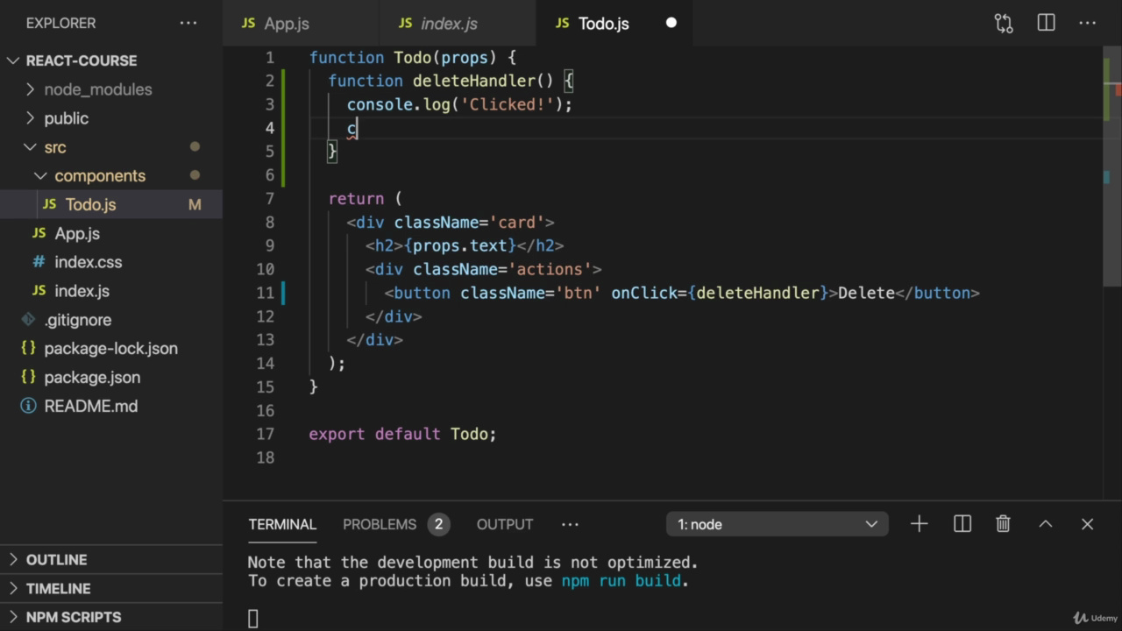Expand the OUTLINE section
Image resolution: width=1122 pixels, height=631 pixels.
[56, 560]
